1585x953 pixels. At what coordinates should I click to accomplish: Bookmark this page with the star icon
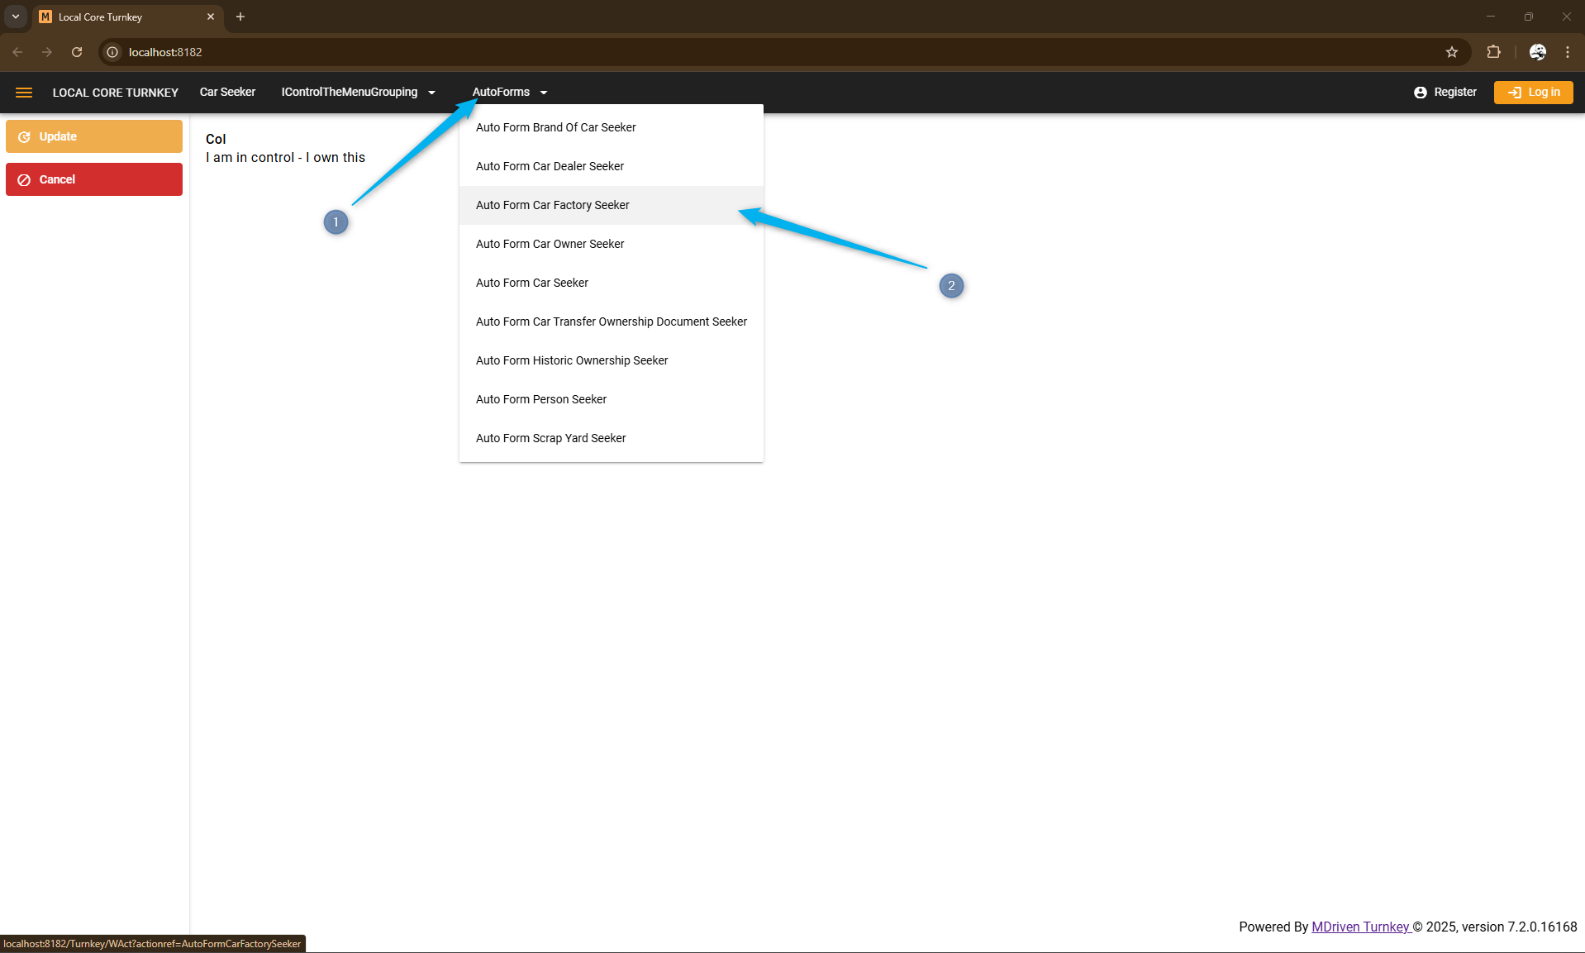[1451, 52]
